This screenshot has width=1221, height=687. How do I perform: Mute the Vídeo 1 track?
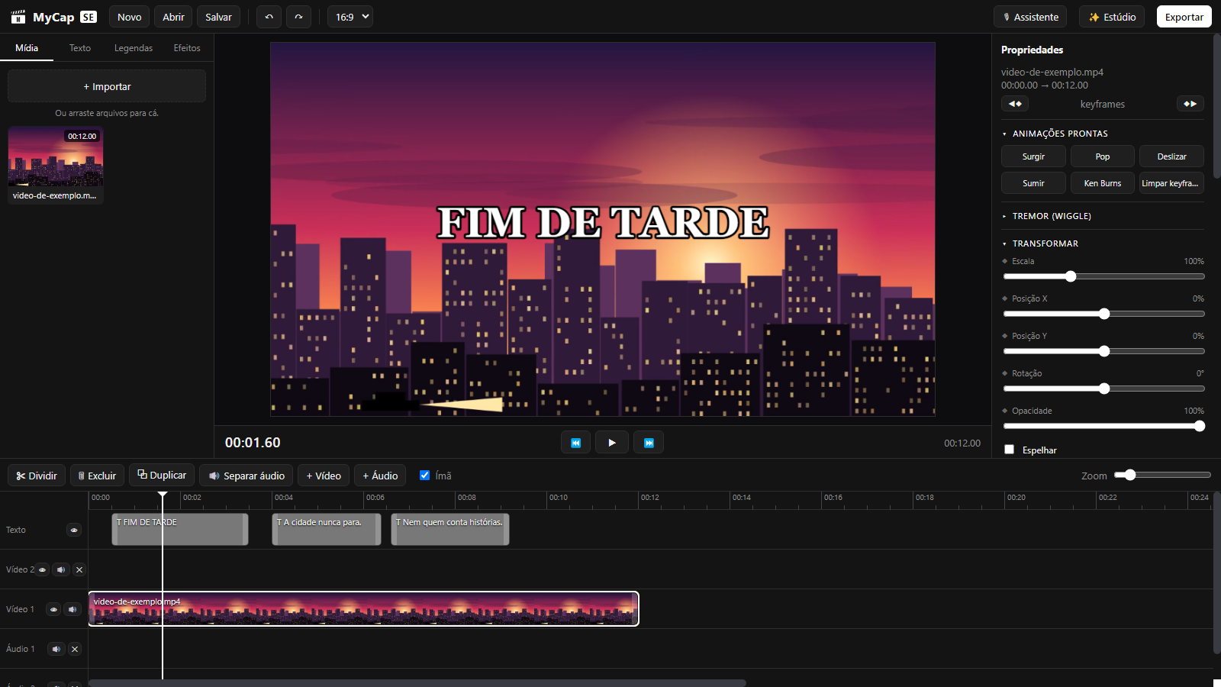[x=72, y=609]
